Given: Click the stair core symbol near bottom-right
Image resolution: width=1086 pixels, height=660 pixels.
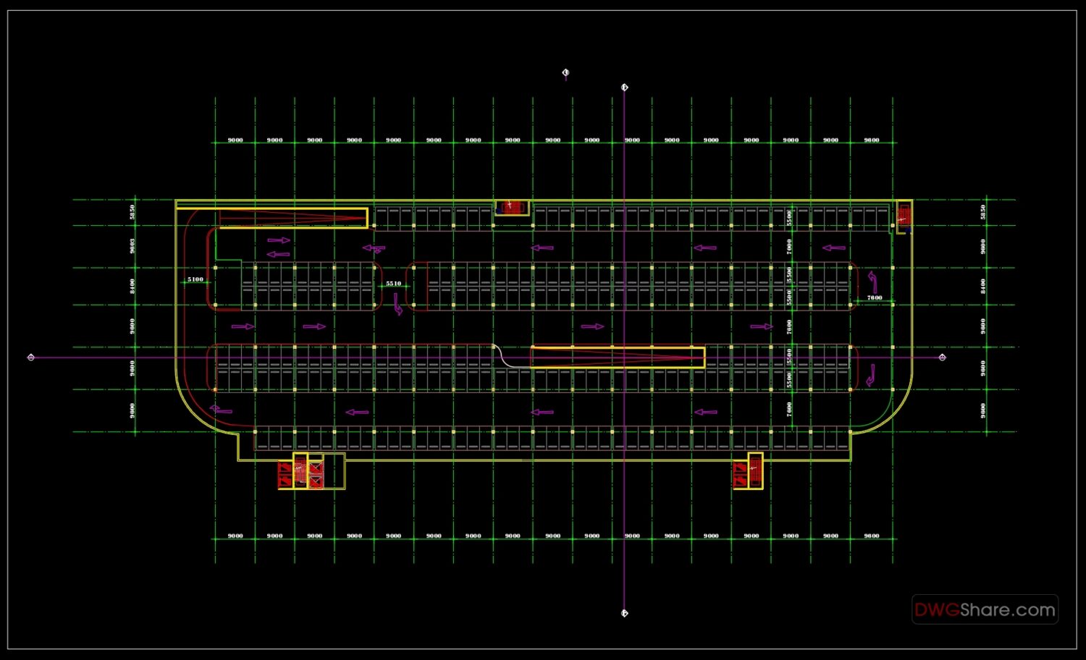Looking at the screenshot, I should click(756, 472).
